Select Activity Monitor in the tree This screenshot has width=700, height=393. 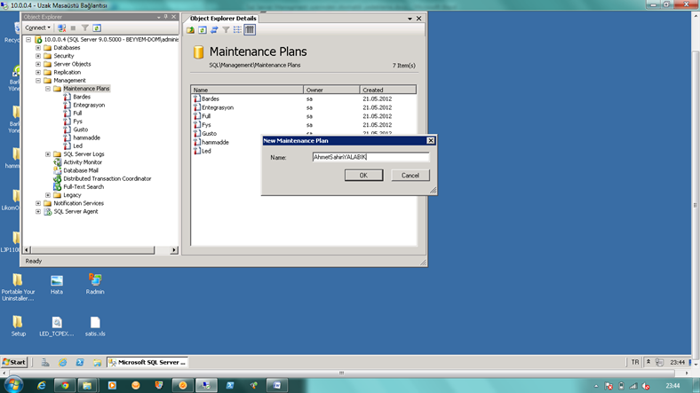(x=83, y=162)
